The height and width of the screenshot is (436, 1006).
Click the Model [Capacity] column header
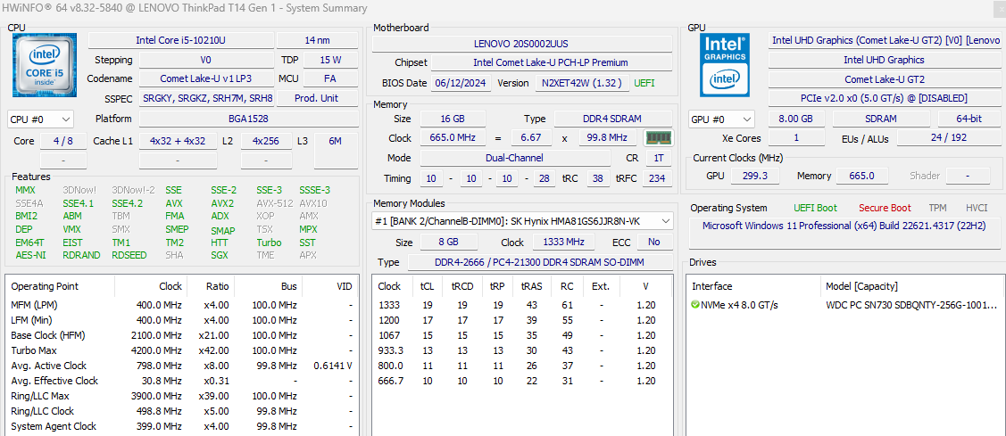863,286
